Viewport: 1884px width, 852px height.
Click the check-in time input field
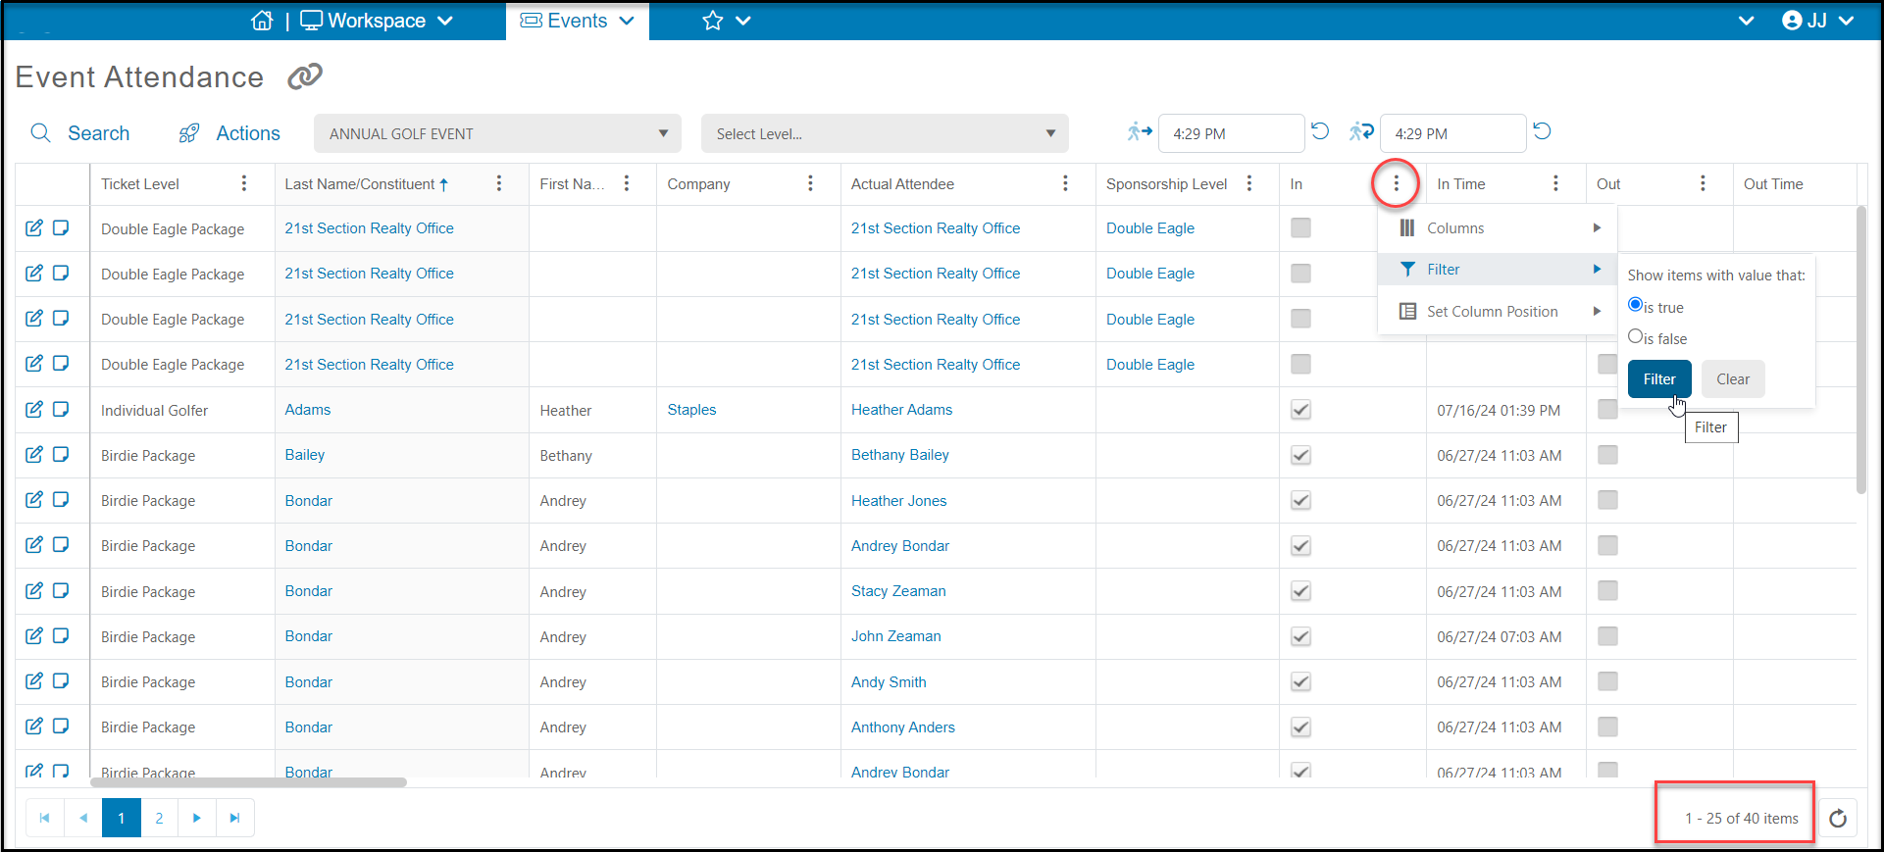click(1231, 133)
